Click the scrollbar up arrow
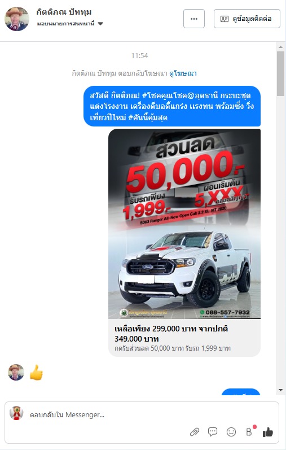The width and height of the screenshot is (286, 450). pos(280,47)
